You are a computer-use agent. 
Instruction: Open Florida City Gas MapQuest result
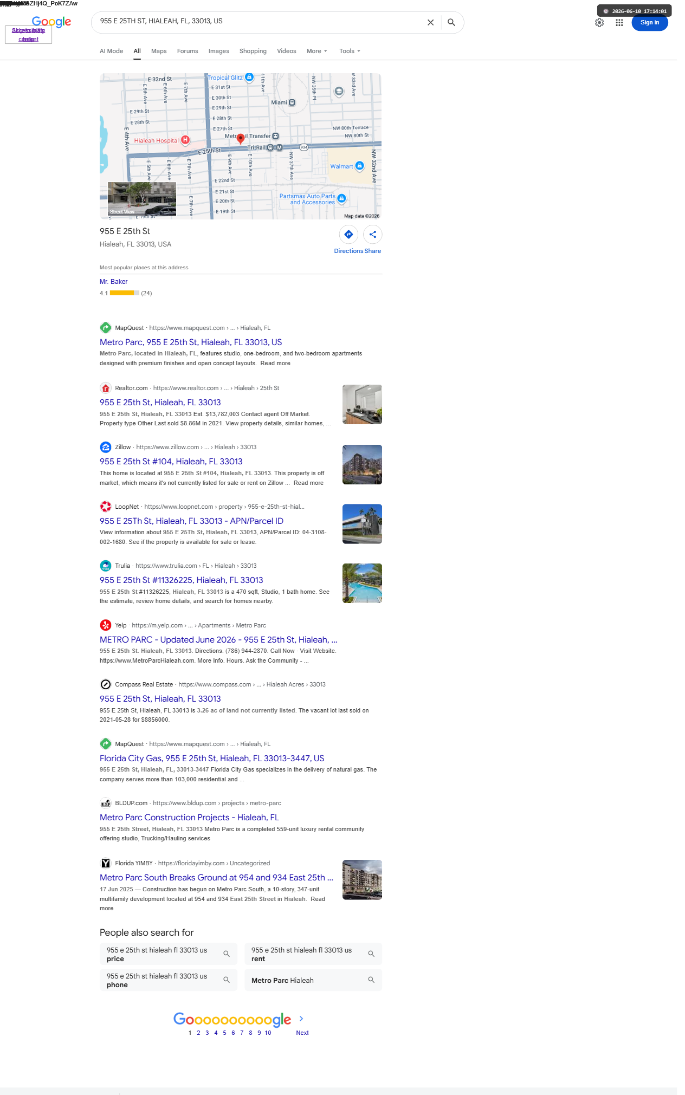(212, 759)
